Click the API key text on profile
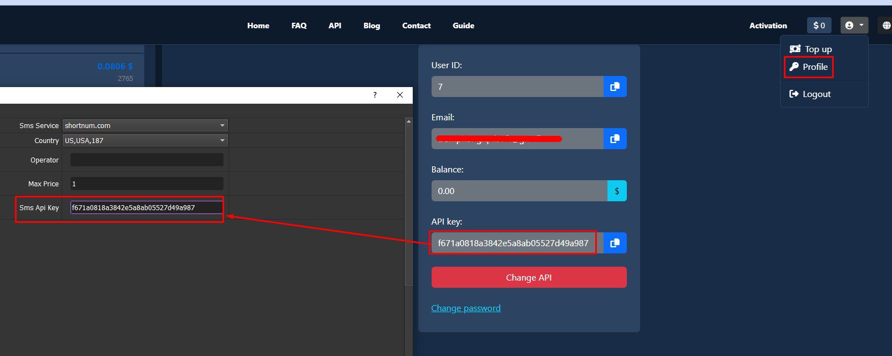This screenshot has height=356, width=892. point(513,243)
